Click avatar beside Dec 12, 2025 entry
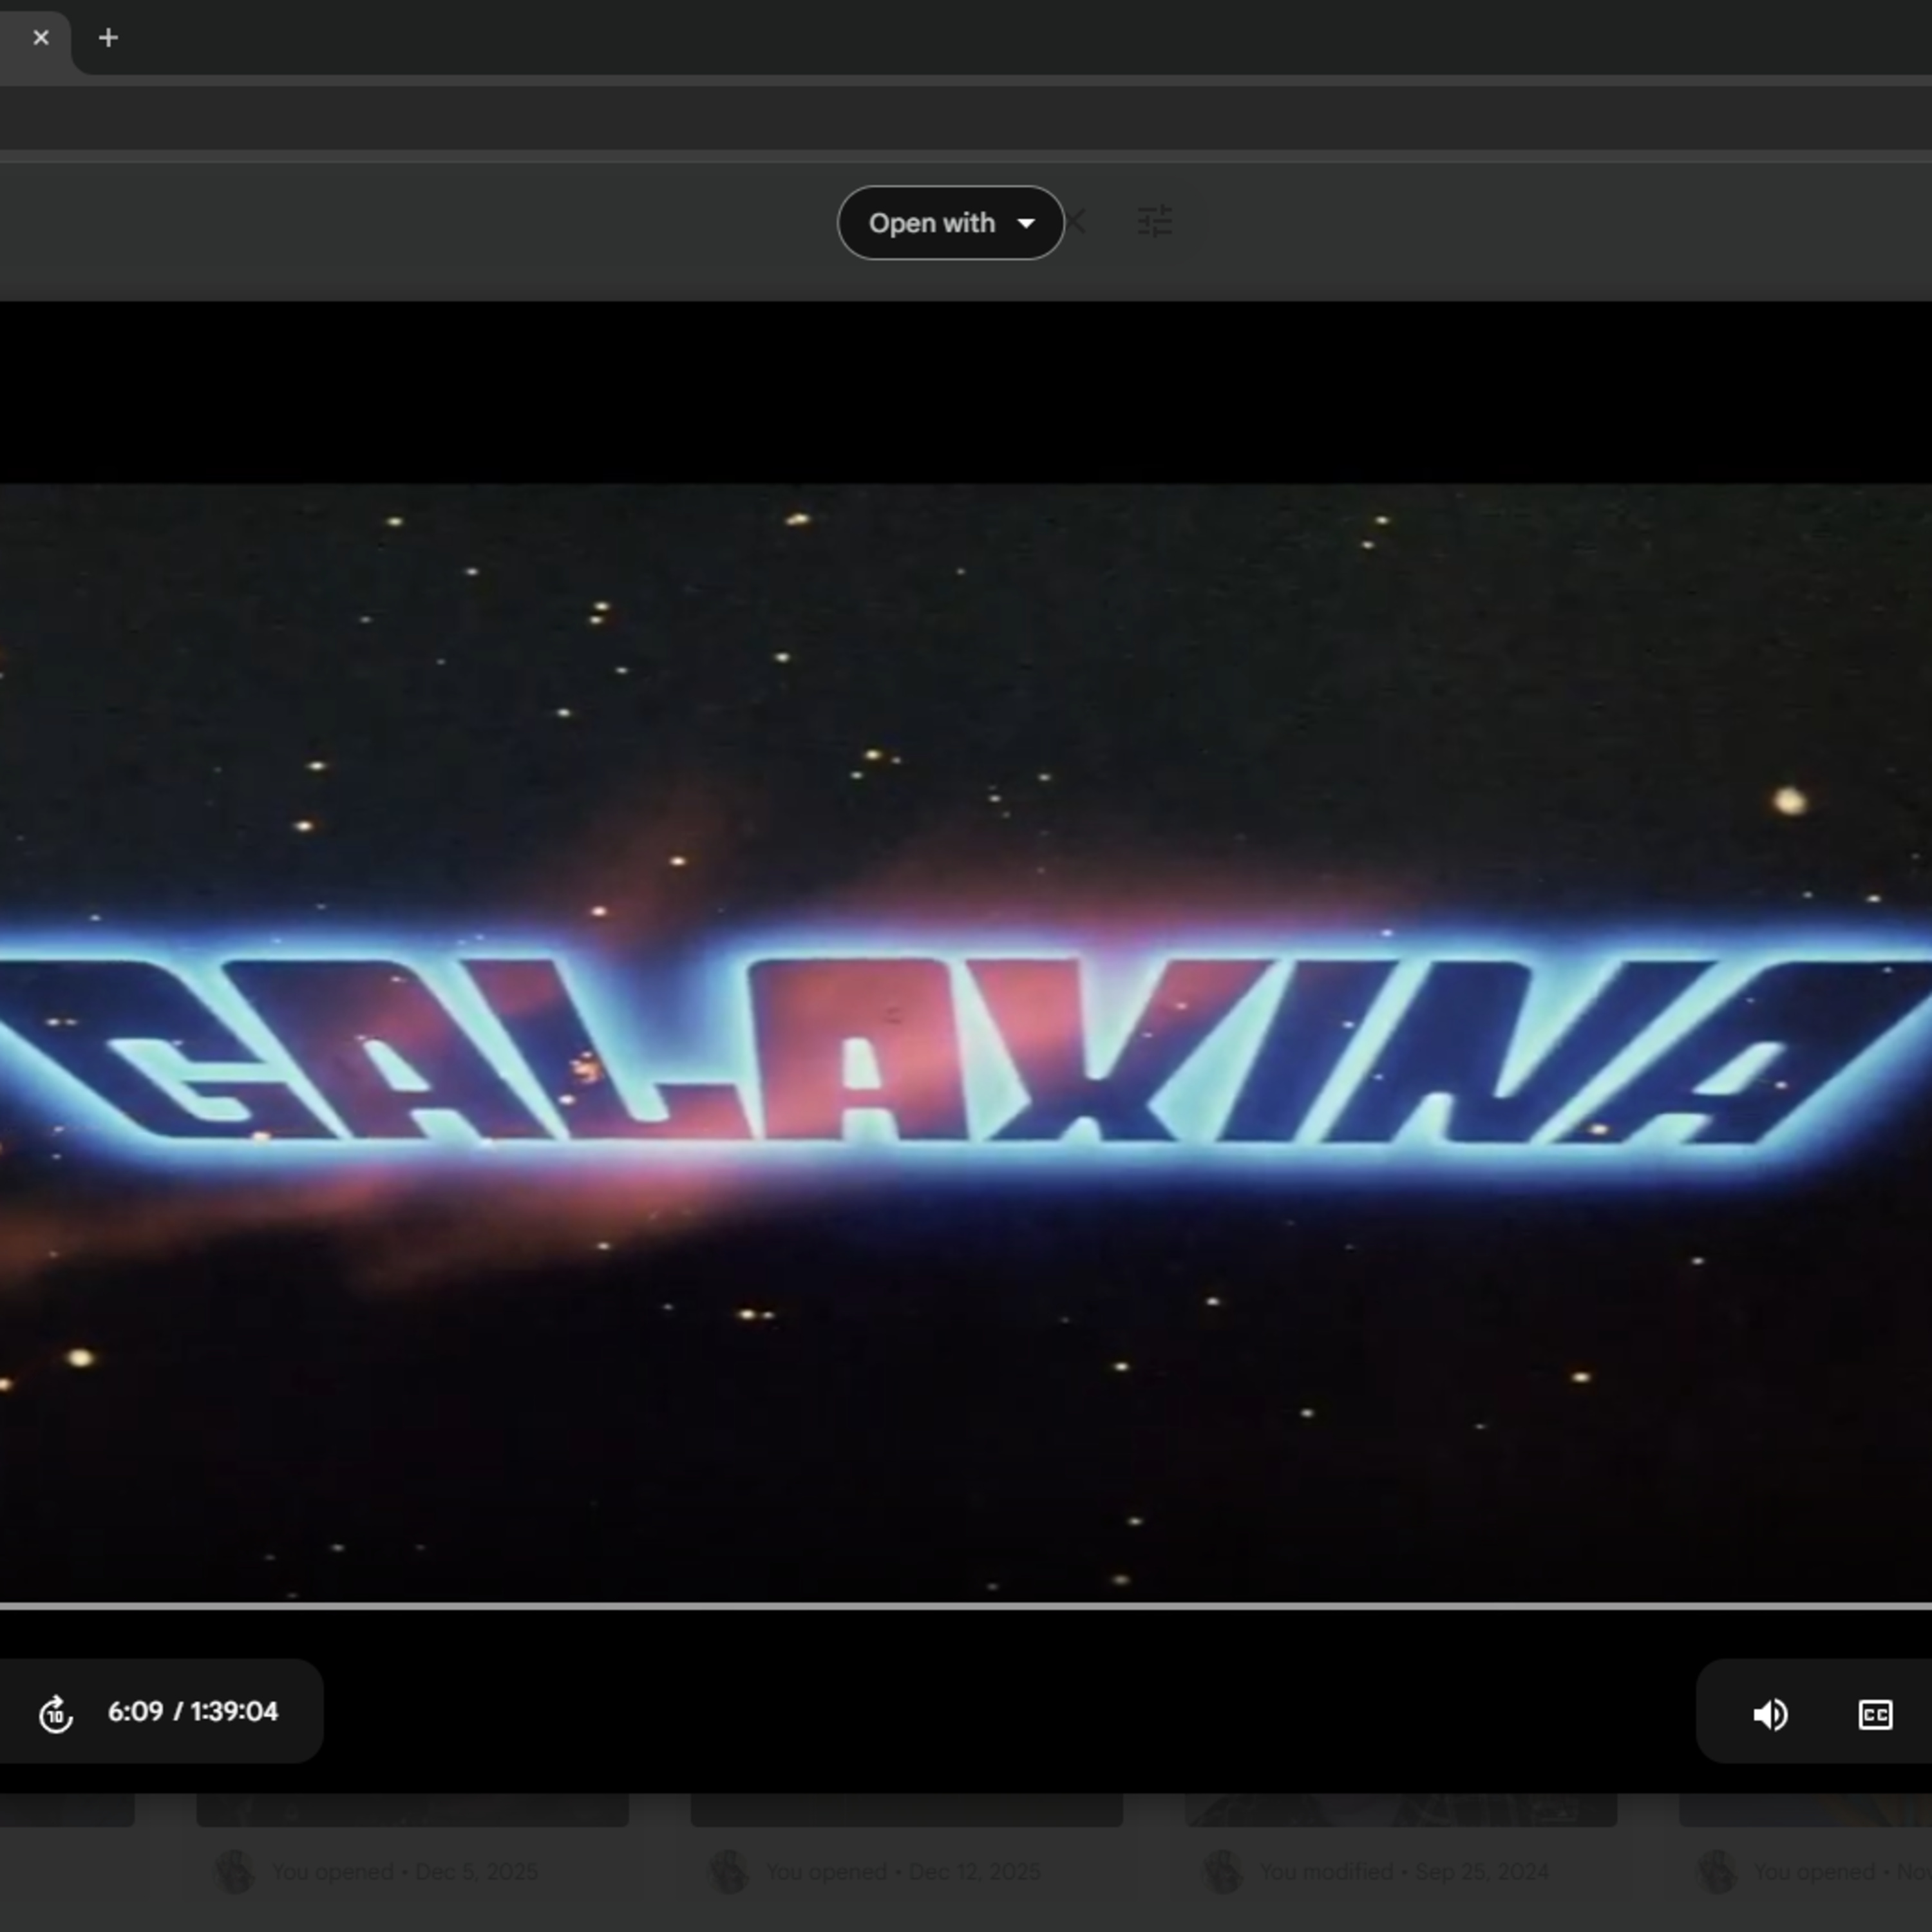This screenshot has width=1932, height=1932. pyautogui.click(x=729, y=1871)
